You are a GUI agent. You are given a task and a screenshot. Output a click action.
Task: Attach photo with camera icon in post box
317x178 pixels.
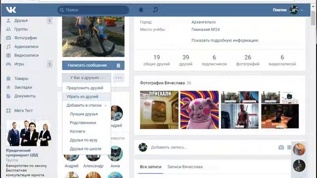(x=281, y=147)
